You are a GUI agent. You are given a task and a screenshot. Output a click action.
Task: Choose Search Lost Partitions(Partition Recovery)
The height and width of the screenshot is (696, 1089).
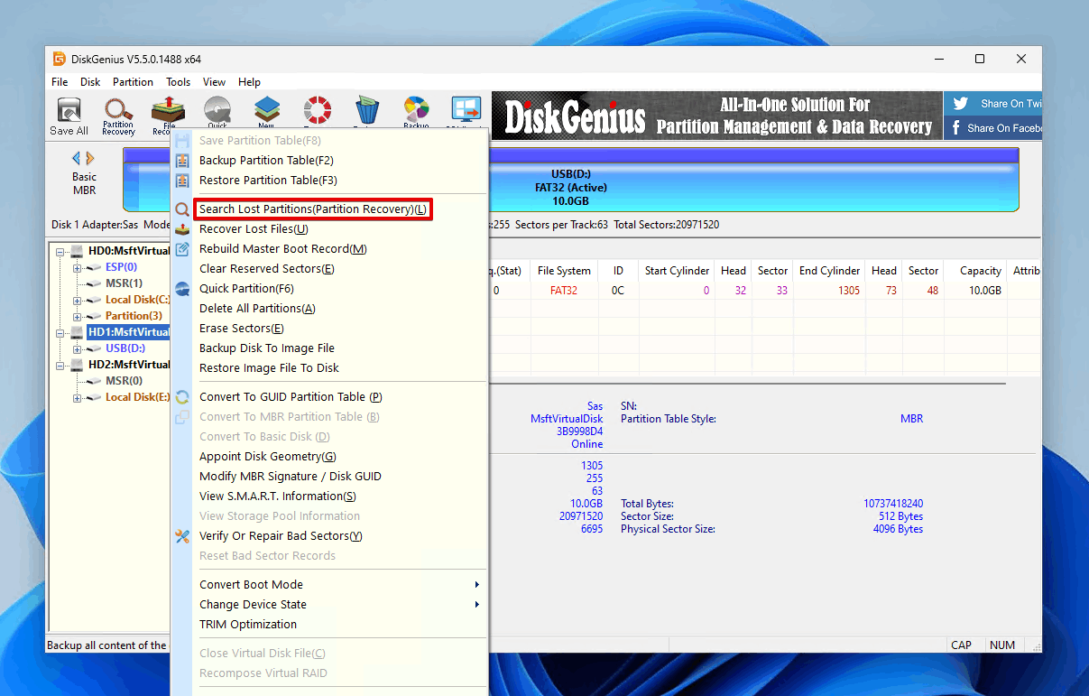coord(313,209)
